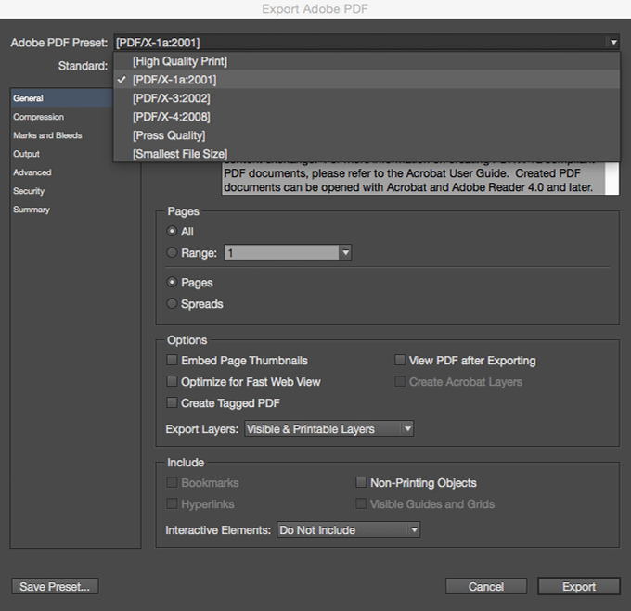This screenshot has height=611, width=631.
Task: Open the General settings panel
Action: 62,98
